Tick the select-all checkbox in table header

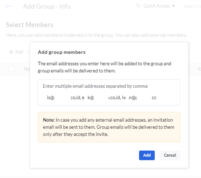click(x=11, y=69)
